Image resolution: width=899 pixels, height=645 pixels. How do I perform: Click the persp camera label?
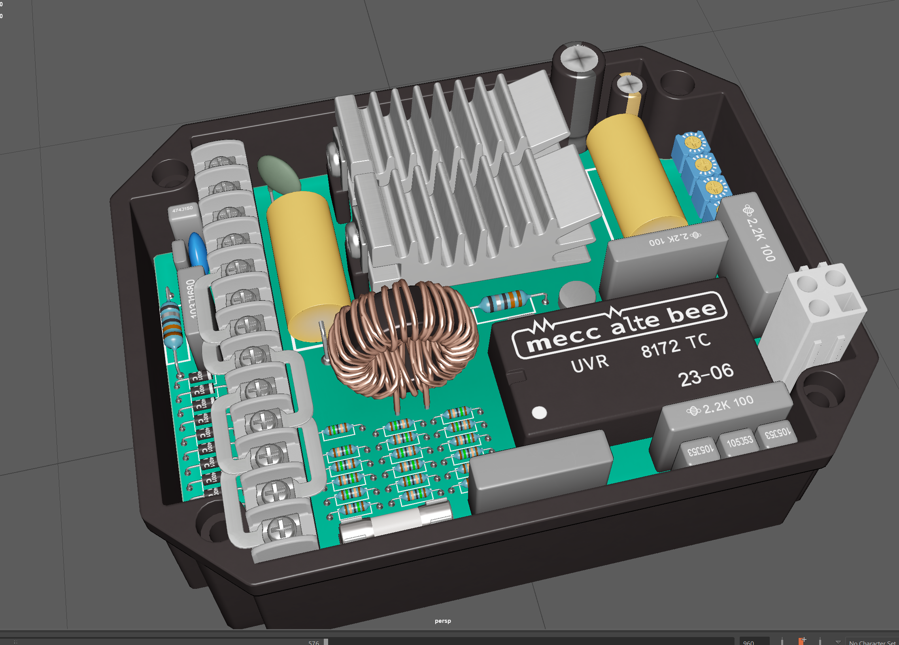pos(443,621)
